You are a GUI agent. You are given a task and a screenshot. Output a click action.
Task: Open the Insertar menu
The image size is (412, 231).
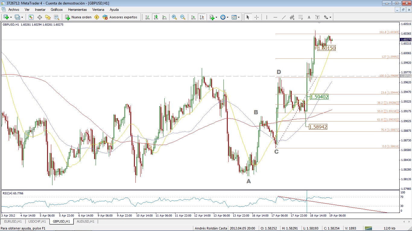tap(40, 10)
